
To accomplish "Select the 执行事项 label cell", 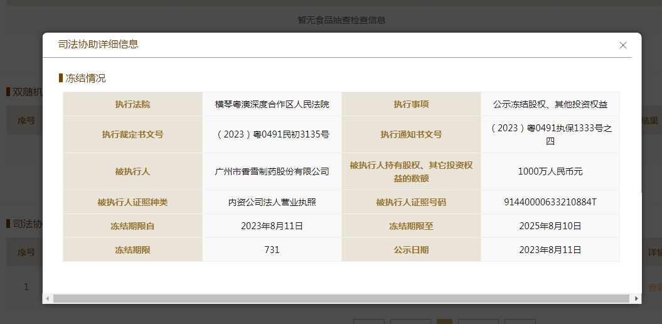I will [411, 104].
